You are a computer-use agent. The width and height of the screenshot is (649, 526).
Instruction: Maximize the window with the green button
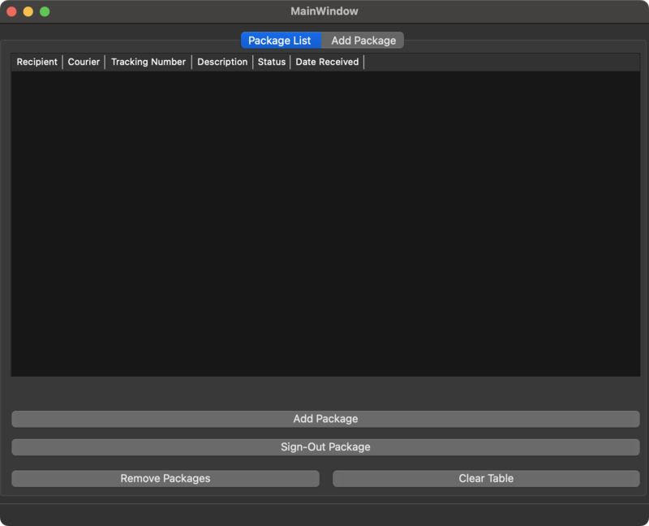point(45,11)
